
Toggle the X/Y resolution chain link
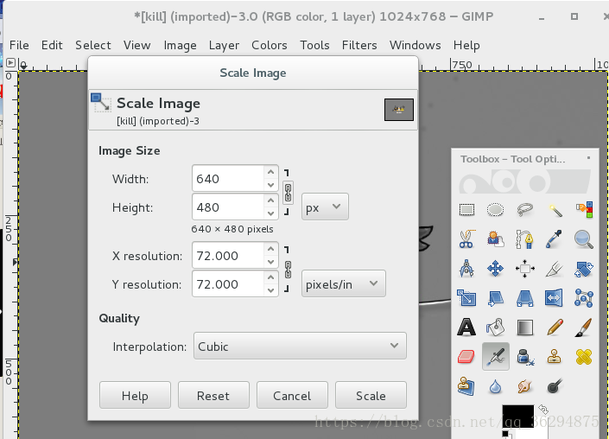pyautogui.click(x=288, y=270)
